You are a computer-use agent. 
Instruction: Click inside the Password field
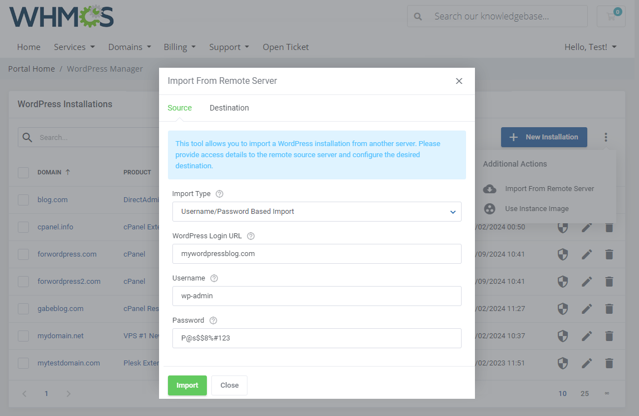[317, 338]
